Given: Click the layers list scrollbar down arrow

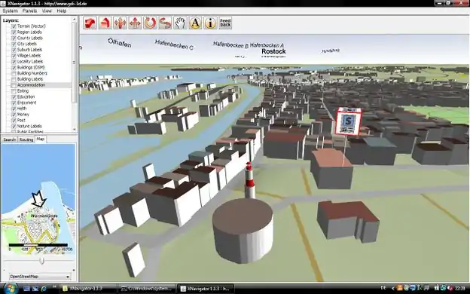Looking at the screenshot, I should [x=75, y=130].
